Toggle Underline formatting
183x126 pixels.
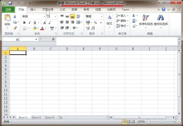tap(35, 23)
